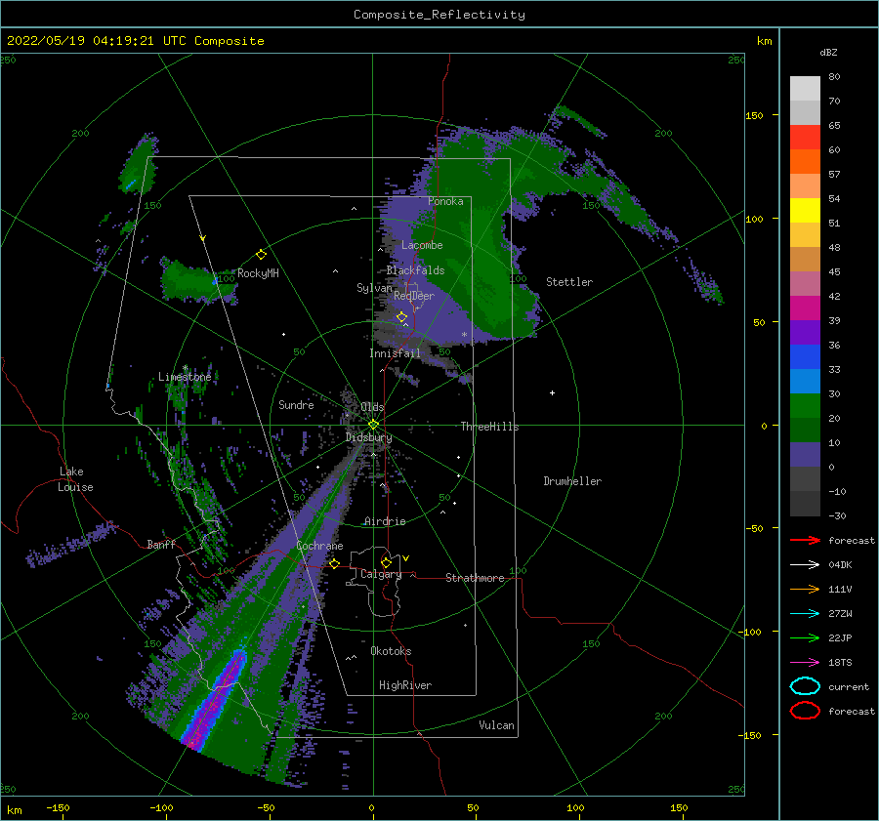
Task: Click the red forecast arrow legend icon
Action: [805, 540]
